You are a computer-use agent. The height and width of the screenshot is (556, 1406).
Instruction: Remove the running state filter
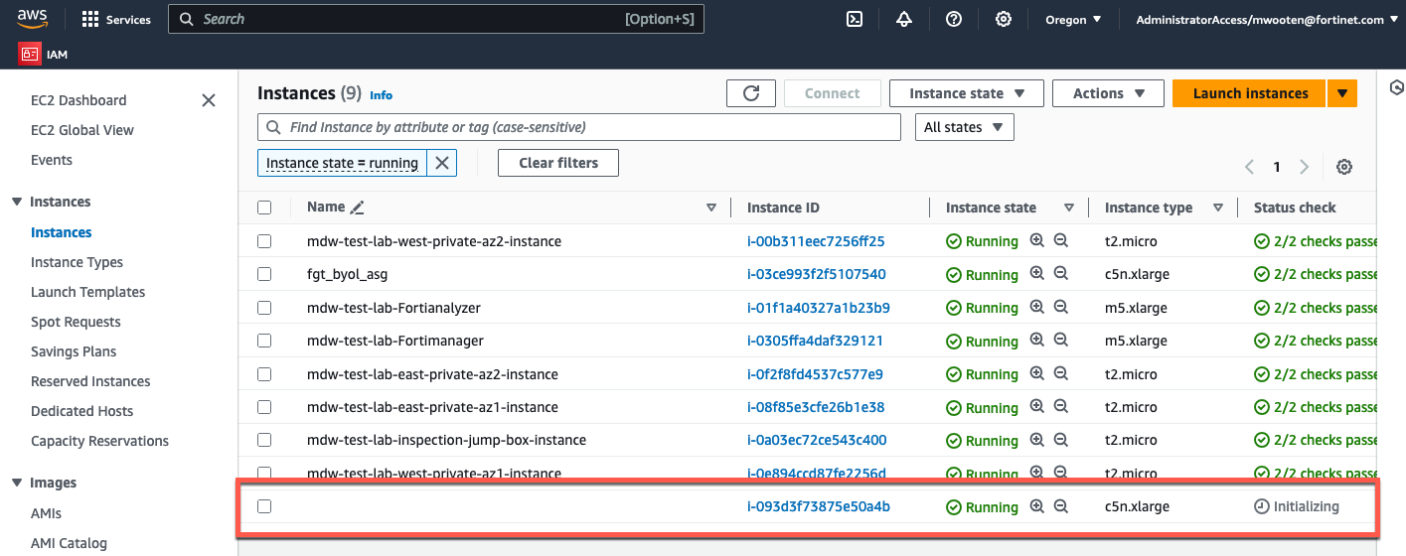tap(442, 163)
